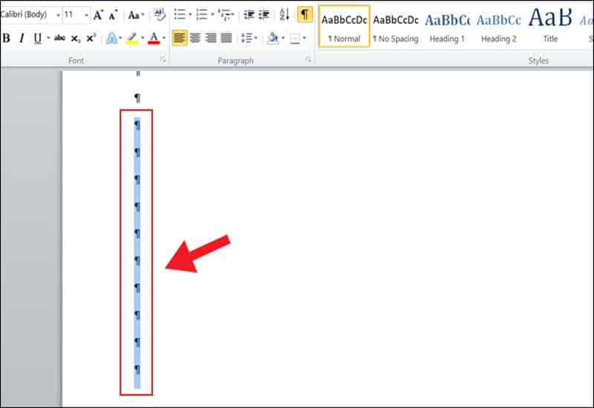Justify the paragraph text
594x408 pixels.
coord(226,38)
